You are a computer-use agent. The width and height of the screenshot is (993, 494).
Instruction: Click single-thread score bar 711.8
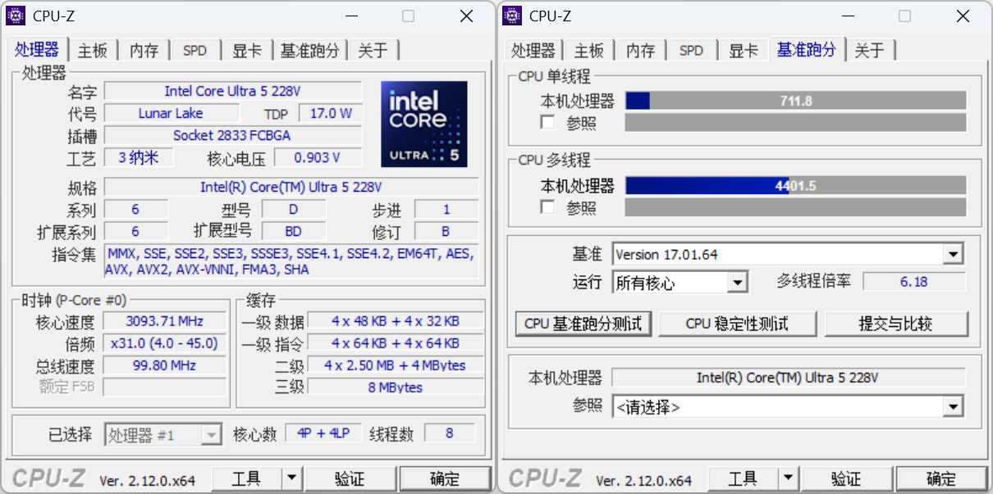(795, 101)
